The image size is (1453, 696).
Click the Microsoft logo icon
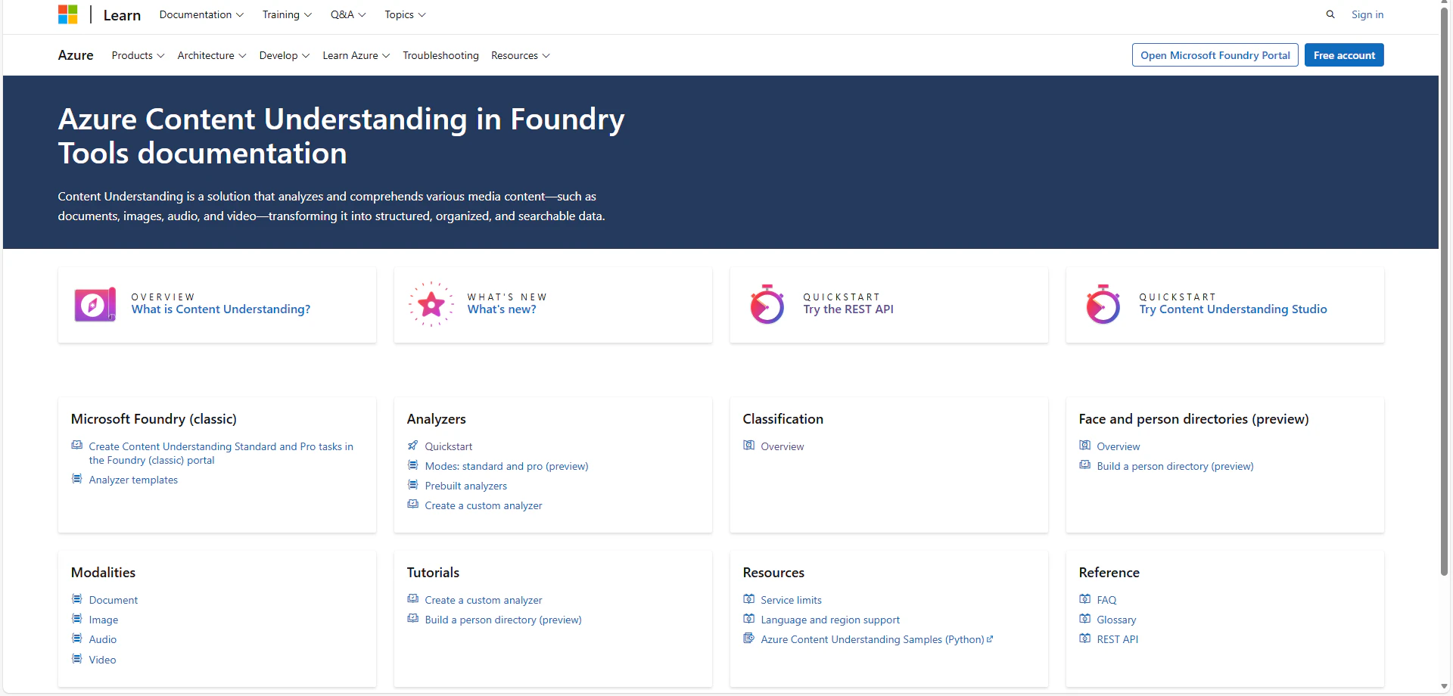tap(68, 14)
